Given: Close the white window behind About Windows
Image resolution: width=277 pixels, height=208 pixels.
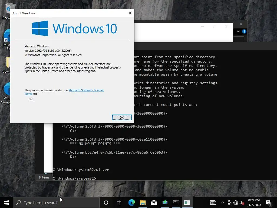Looking at the screenshot, I should [227, 27].
